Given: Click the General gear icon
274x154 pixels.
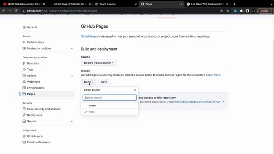Looking at the screenshot, I should coord(24,27).
